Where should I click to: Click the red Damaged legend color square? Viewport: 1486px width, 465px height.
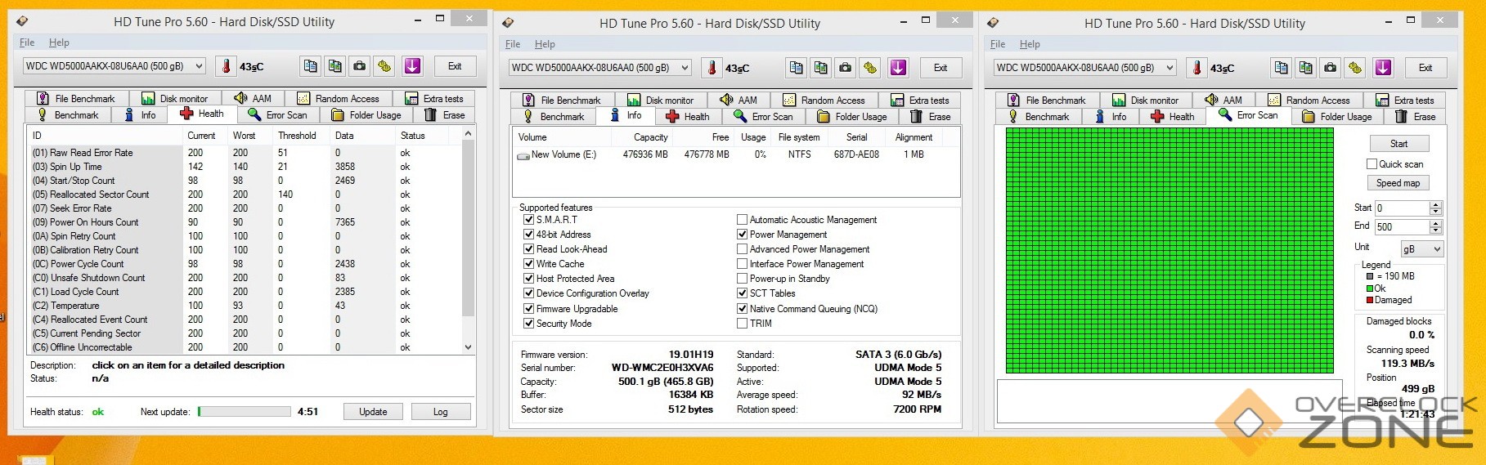coord(1370,300)
